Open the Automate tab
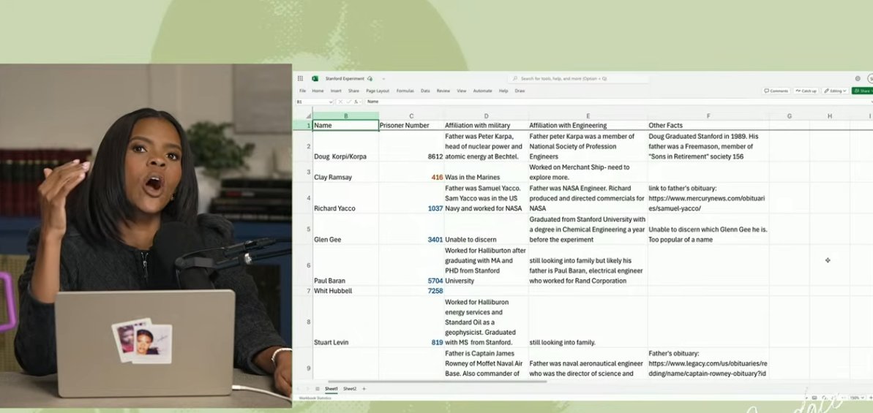Screen dimensions: 873x413 point(483,91)
